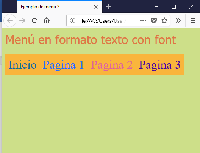Image resolution: width=200 pixels, height=153 pixels.
Task: Open the page actions three-dot menu
Action: [143, 20]
